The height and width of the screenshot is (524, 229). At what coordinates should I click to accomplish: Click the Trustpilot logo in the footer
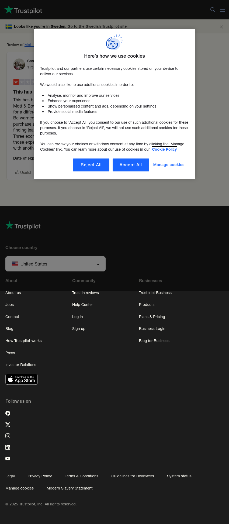click(23, 226)
